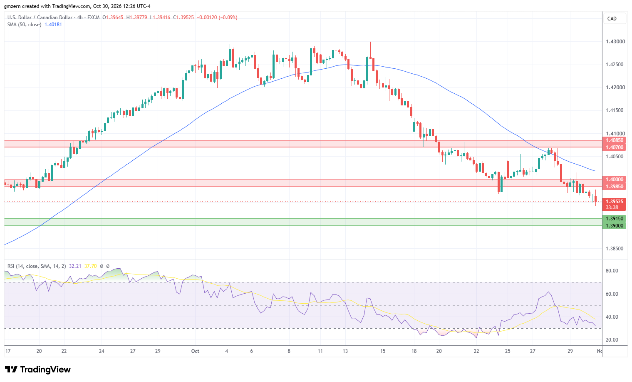
Task: Open the CAD currency selector
Action: click(615, 18)
